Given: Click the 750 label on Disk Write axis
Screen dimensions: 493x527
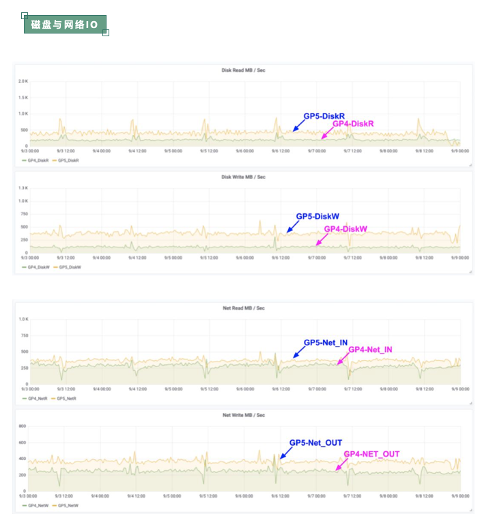Looking at the screenshot, I should coord(24,214).
